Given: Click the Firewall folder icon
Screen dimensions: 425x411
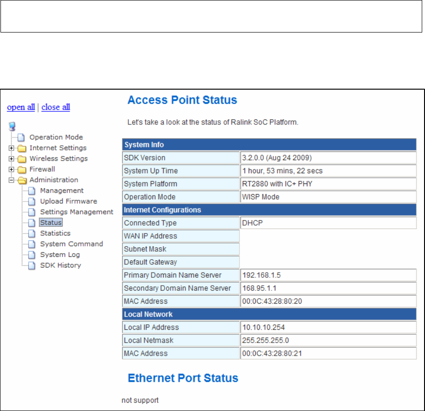Looking at the screenshot, I should coord(22,170).
